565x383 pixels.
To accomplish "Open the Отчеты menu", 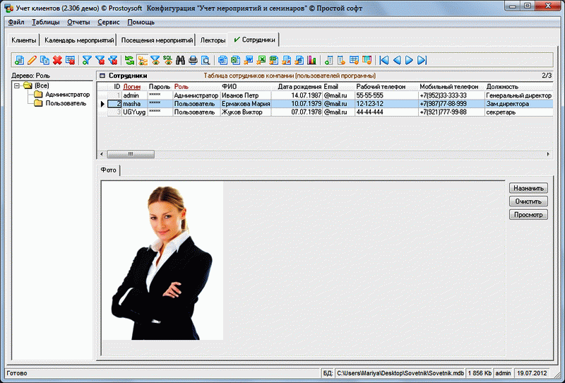I will pyautogui.click(x=78, y=22).
